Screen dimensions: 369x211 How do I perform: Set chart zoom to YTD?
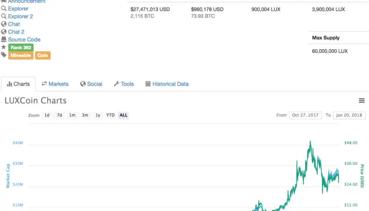pyautogui.click(x=110, y=115)
